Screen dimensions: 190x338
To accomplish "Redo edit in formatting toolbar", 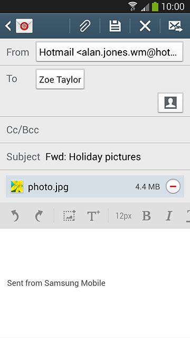I will pyautogui.click(x=39, y=216).
